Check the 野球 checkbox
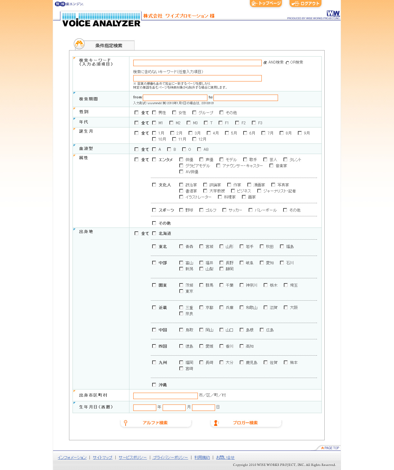 coord(181,210)
